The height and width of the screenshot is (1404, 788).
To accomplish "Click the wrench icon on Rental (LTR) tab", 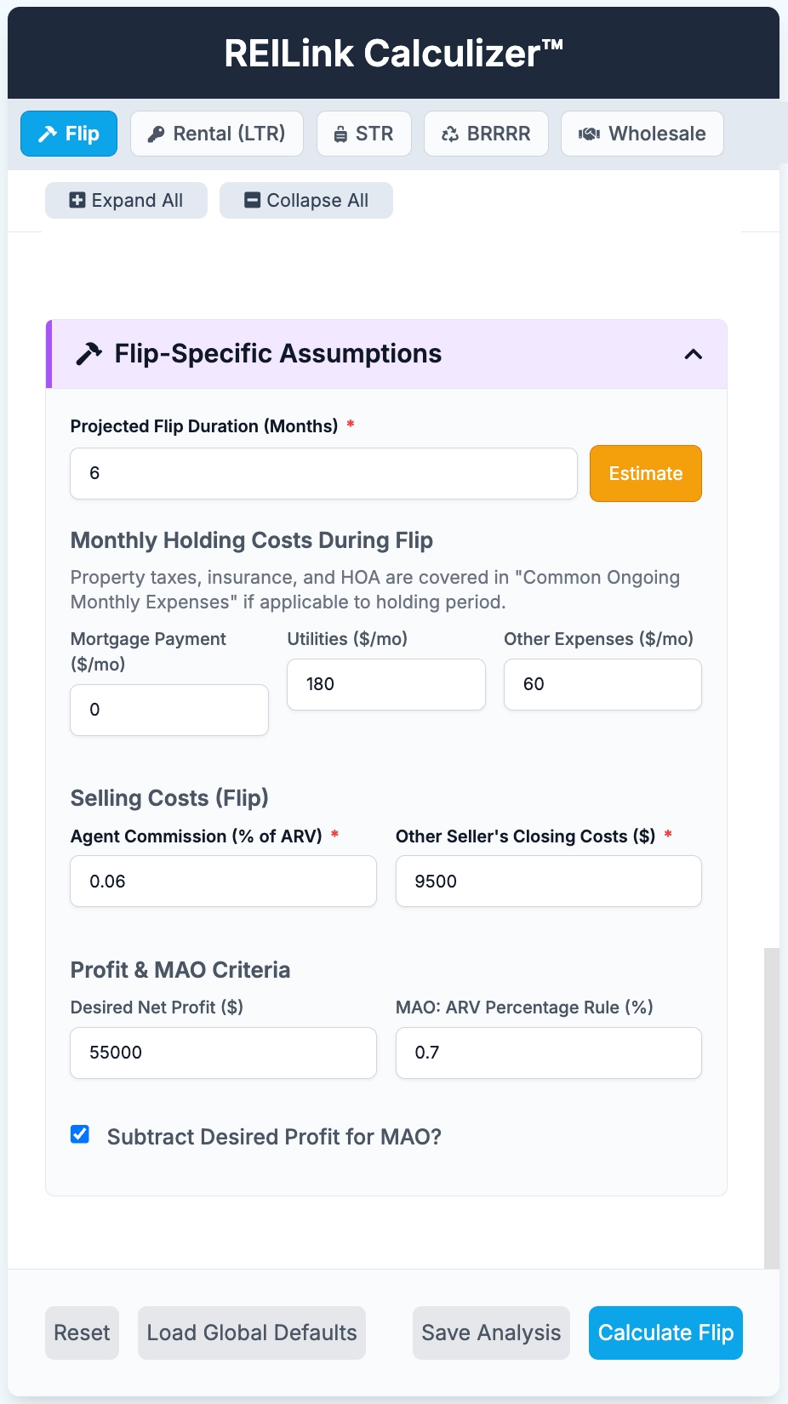I will (157, 133).
